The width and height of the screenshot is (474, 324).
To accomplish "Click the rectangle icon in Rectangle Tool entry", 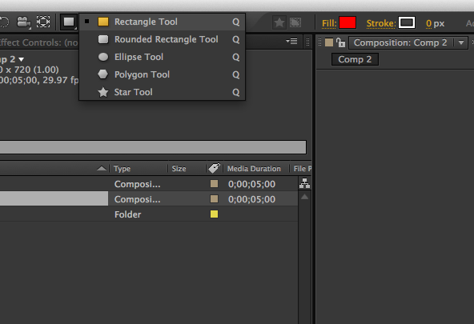I will point(103,22).
